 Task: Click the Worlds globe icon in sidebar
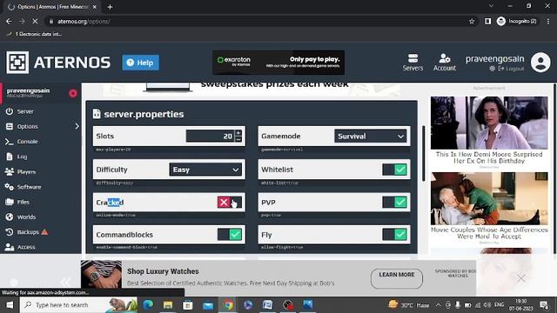(10, 216)
